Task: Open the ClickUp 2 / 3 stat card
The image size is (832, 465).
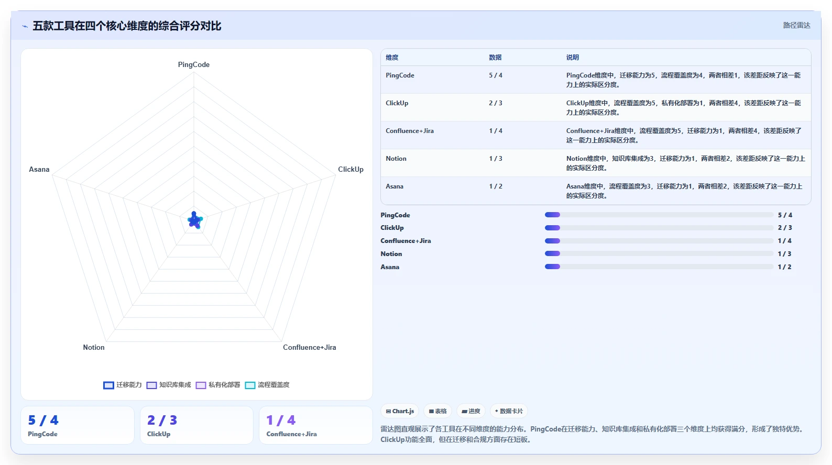Action: coord(196,425)
